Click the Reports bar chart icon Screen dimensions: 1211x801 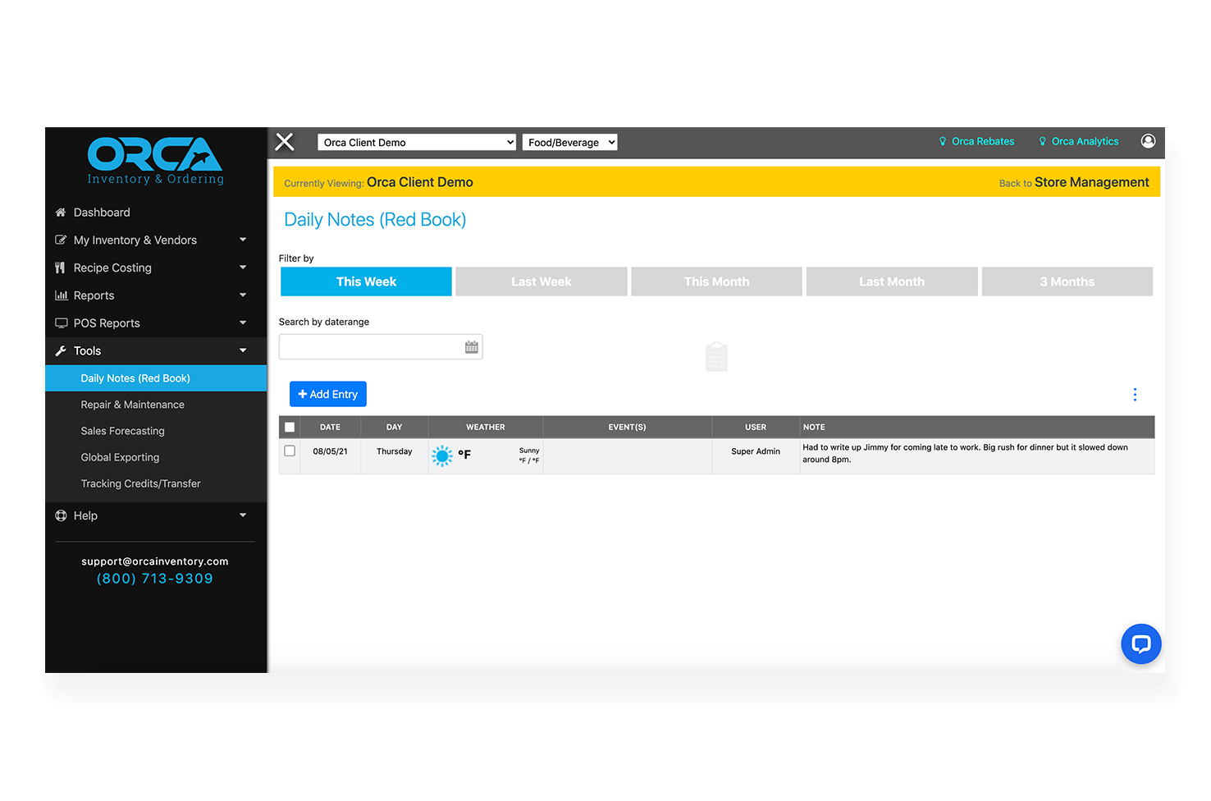(61, 295)
